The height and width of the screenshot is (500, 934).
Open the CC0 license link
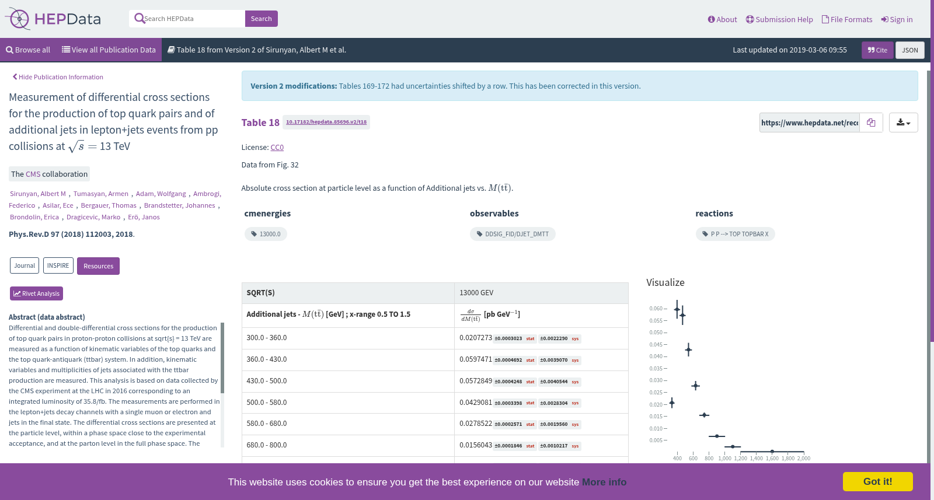(277, 148)
